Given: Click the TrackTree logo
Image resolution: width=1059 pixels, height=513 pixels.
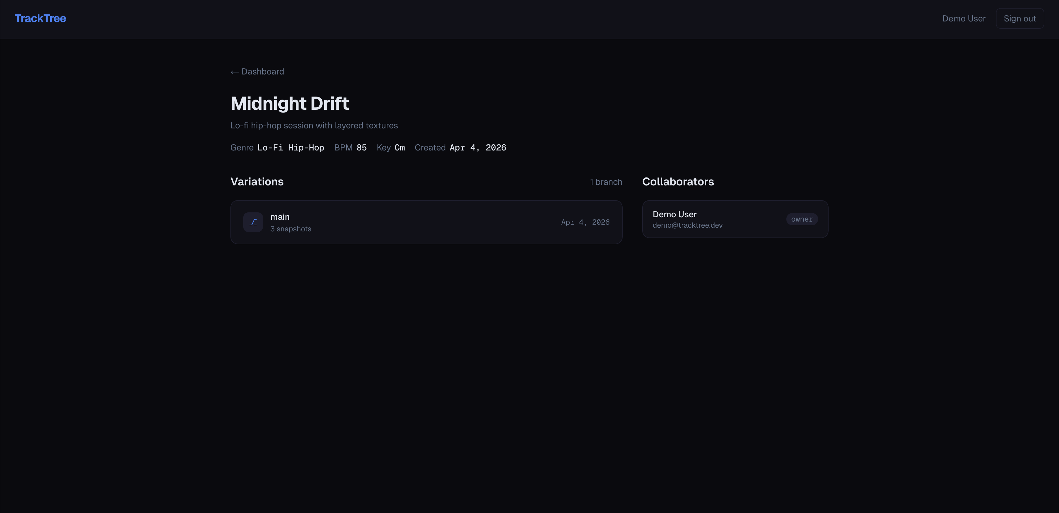Looking at the screenshot, I should tap(40, 18).
